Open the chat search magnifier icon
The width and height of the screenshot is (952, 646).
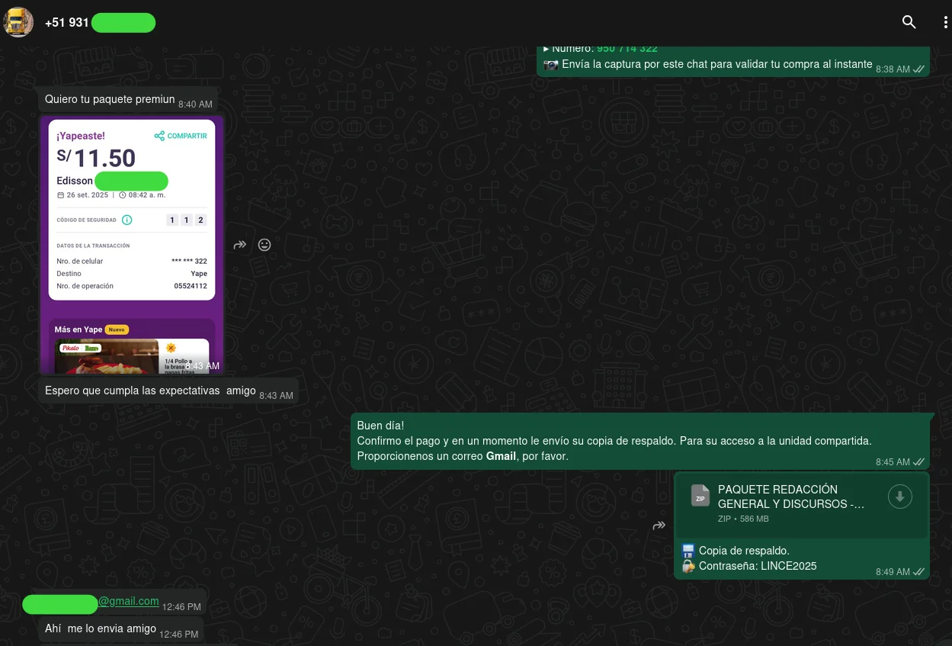[909, 22]
